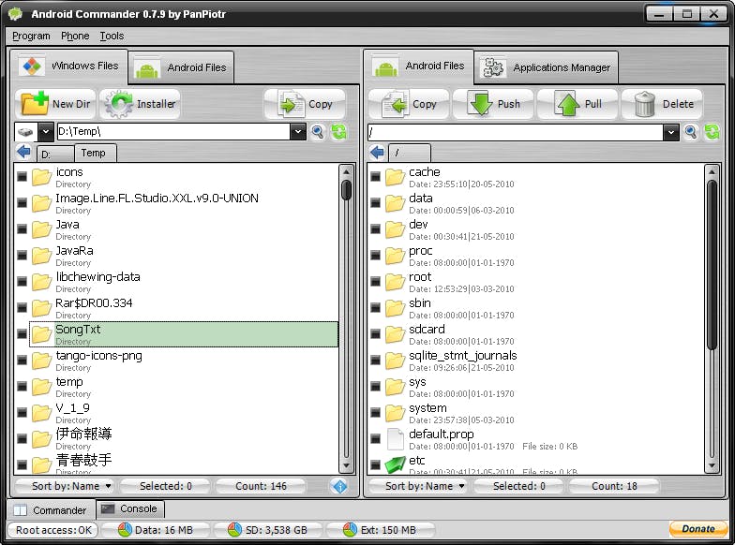Click search magnifier in Android path bar
This screenshot has width=735, height=545.
[x=691, y=132]
